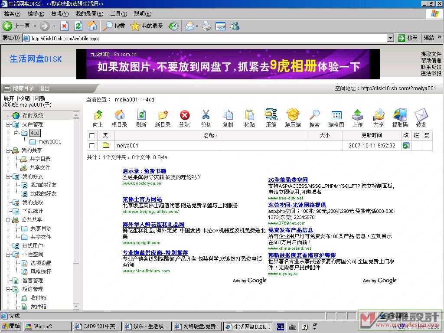
Task: Click the 上传 upload icon
Action: pos(357,115)
